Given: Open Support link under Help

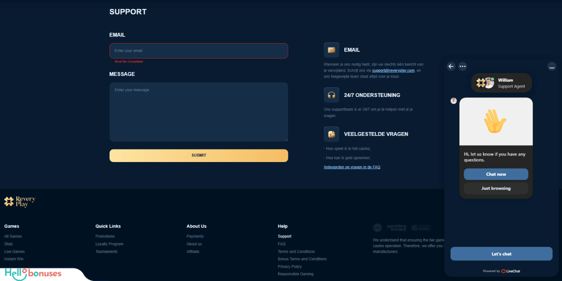Looking at the screenshot, I should click(x=284, y=237).
